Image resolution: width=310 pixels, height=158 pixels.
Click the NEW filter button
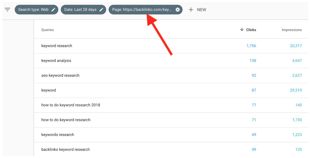[x=202, y=10]
